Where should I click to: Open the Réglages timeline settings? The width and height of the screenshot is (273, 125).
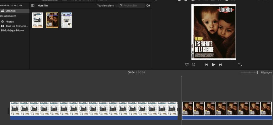[266, 72]
